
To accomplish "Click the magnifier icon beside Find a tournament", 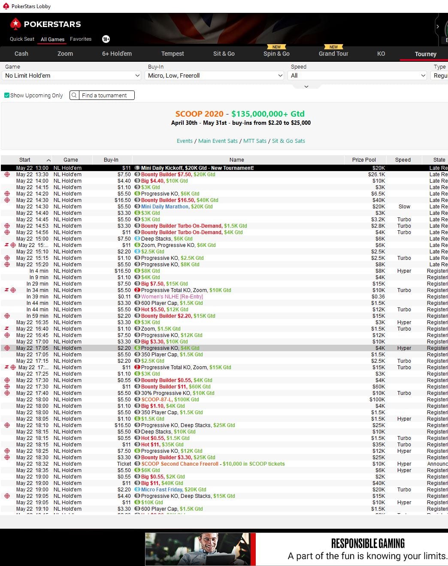I will 74,95.
